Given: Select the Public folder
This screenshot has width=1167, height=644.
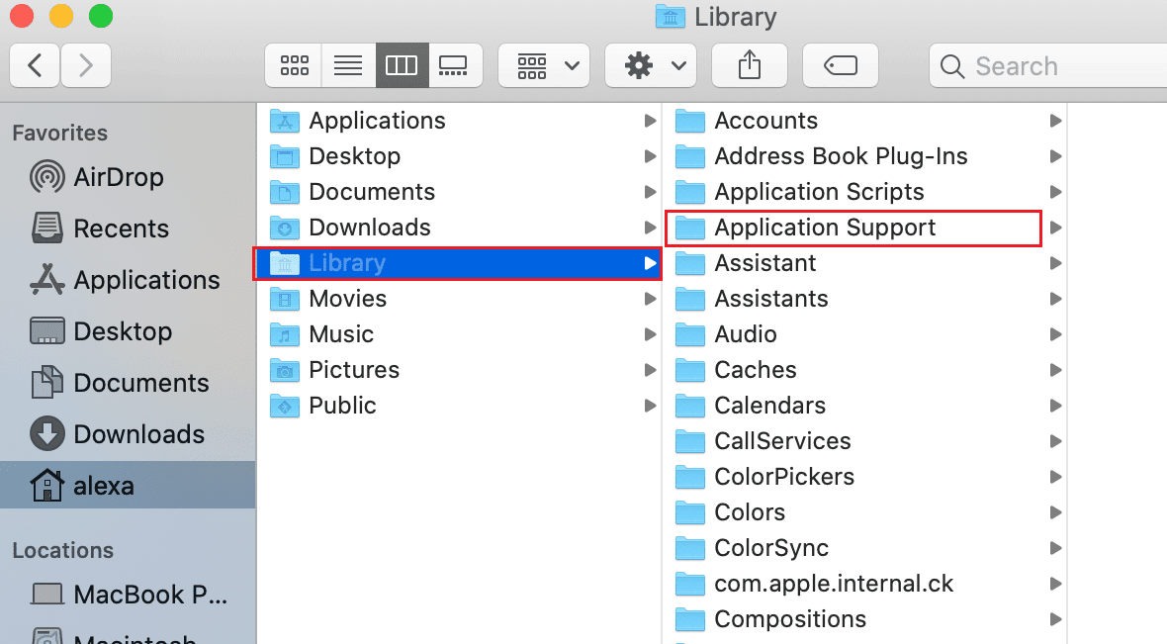Looking at the screenshot, I should point(459,406).
